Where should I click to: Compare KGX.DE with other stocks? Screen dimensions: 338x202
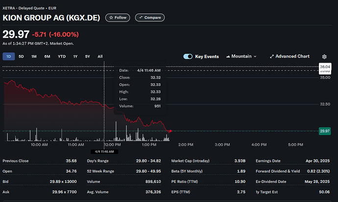tap(150, 18)
